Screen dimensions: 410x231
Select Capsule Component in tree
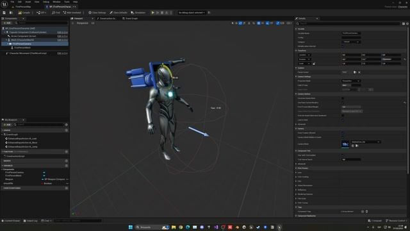(28, 32)
